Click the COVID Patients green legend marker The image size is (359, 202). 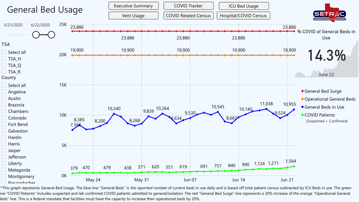click(x=302, y=115)
